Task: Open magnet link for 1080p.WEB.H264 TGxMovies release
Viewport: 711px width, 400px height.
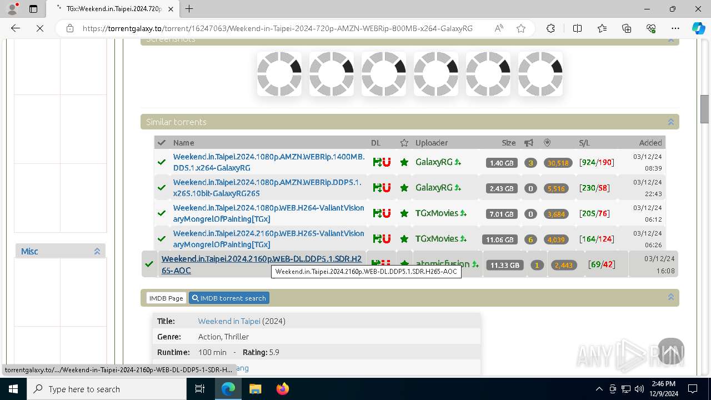Action: (x=386, y=213)
